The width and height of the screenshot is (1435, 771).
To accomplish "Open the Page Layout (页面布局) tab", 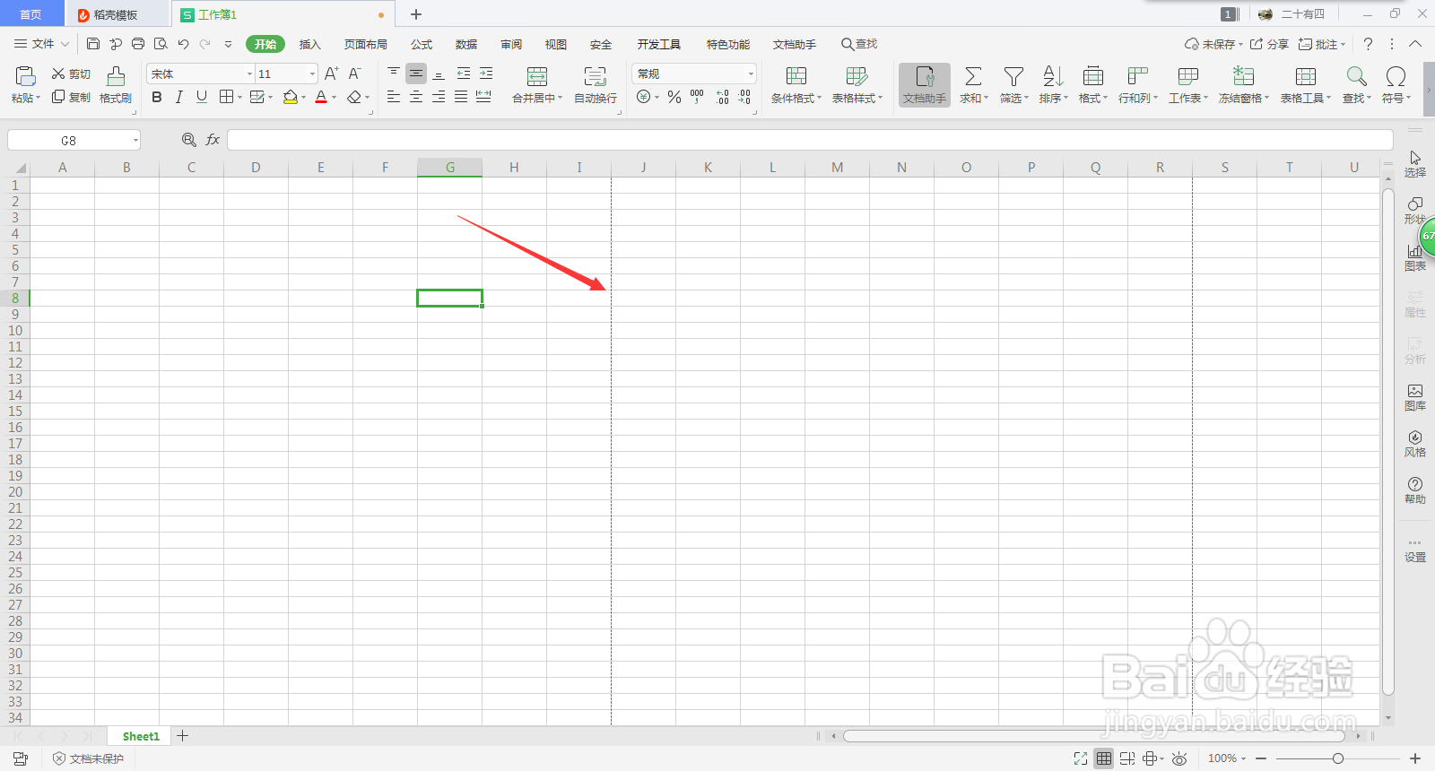I will pyautogui.click(x=366, y=44).
